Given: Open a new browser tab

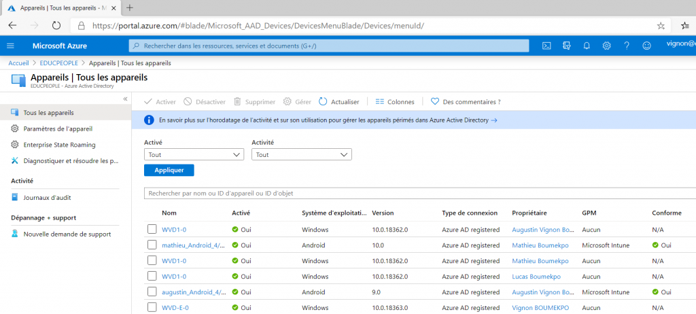Looking at the screenshot, I should tap(130, 8).
